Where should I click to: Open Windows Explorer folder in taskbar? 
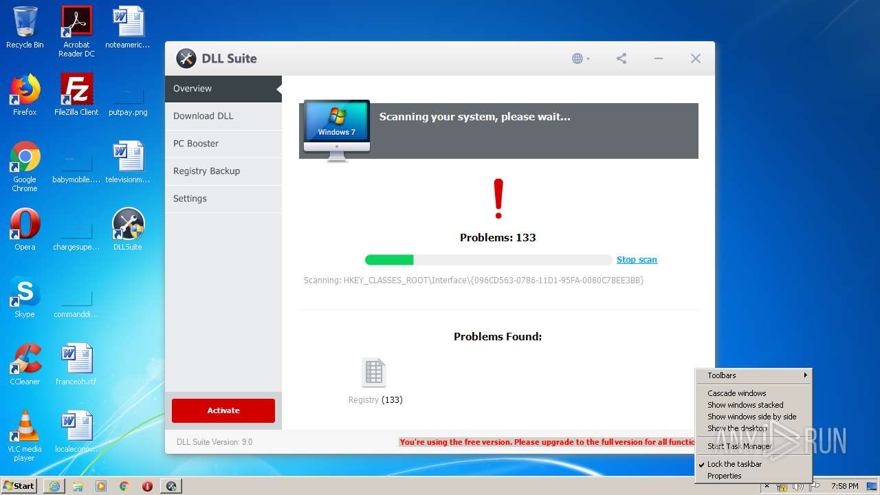click(78, 486)
